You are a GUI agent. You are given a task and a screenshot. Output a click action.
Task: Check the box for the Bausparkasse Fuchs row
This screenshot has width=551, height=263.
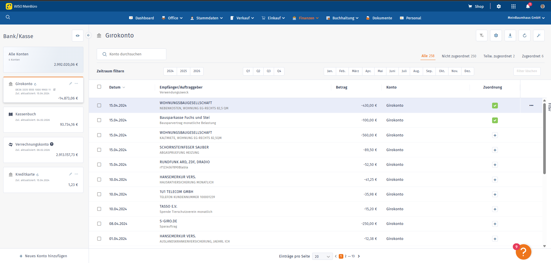(x=99, y=120)
